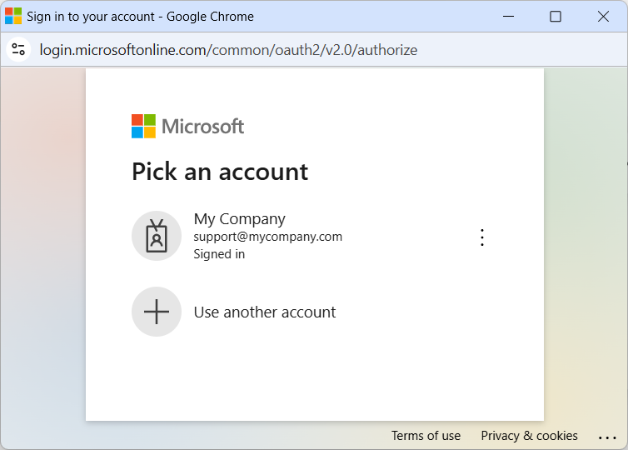The image size is (628, 450).
Task: Minimize the Chrome sign-in window
Action: click(508, 17)
